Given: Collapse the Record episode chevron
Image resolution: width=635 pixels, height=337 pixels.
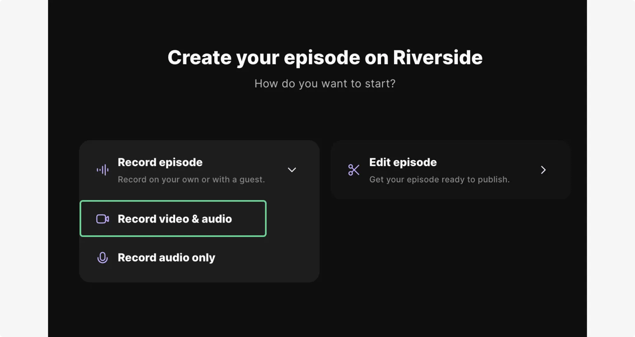Looking at the screenshot, I should (292, 170).
